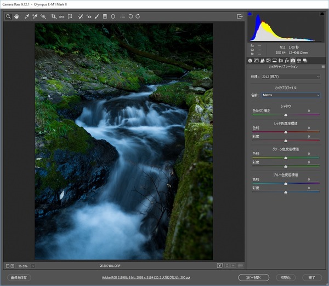Adjust the グリーン色度座標値 彩度 slider
The image size is (329, 286).
[286, 166]
